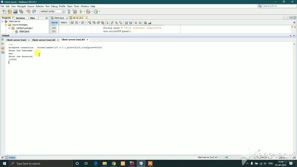Select Client.java in the project tree
The height and width of the screenshot is (167, 297).
(x=24, y=32)
